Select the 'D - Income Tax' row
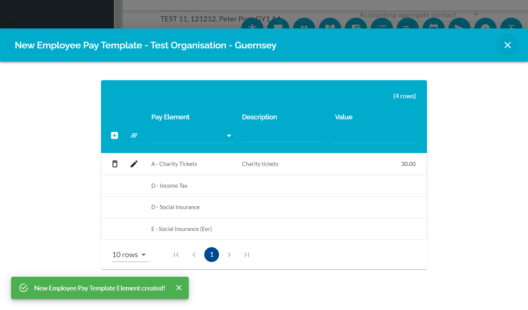The height and width of the screenshot is (310, 528). [x=264, y=185]
